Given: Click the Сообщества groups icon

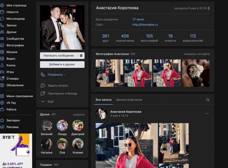Looking at the screenshot, I should tap(2, 39).
